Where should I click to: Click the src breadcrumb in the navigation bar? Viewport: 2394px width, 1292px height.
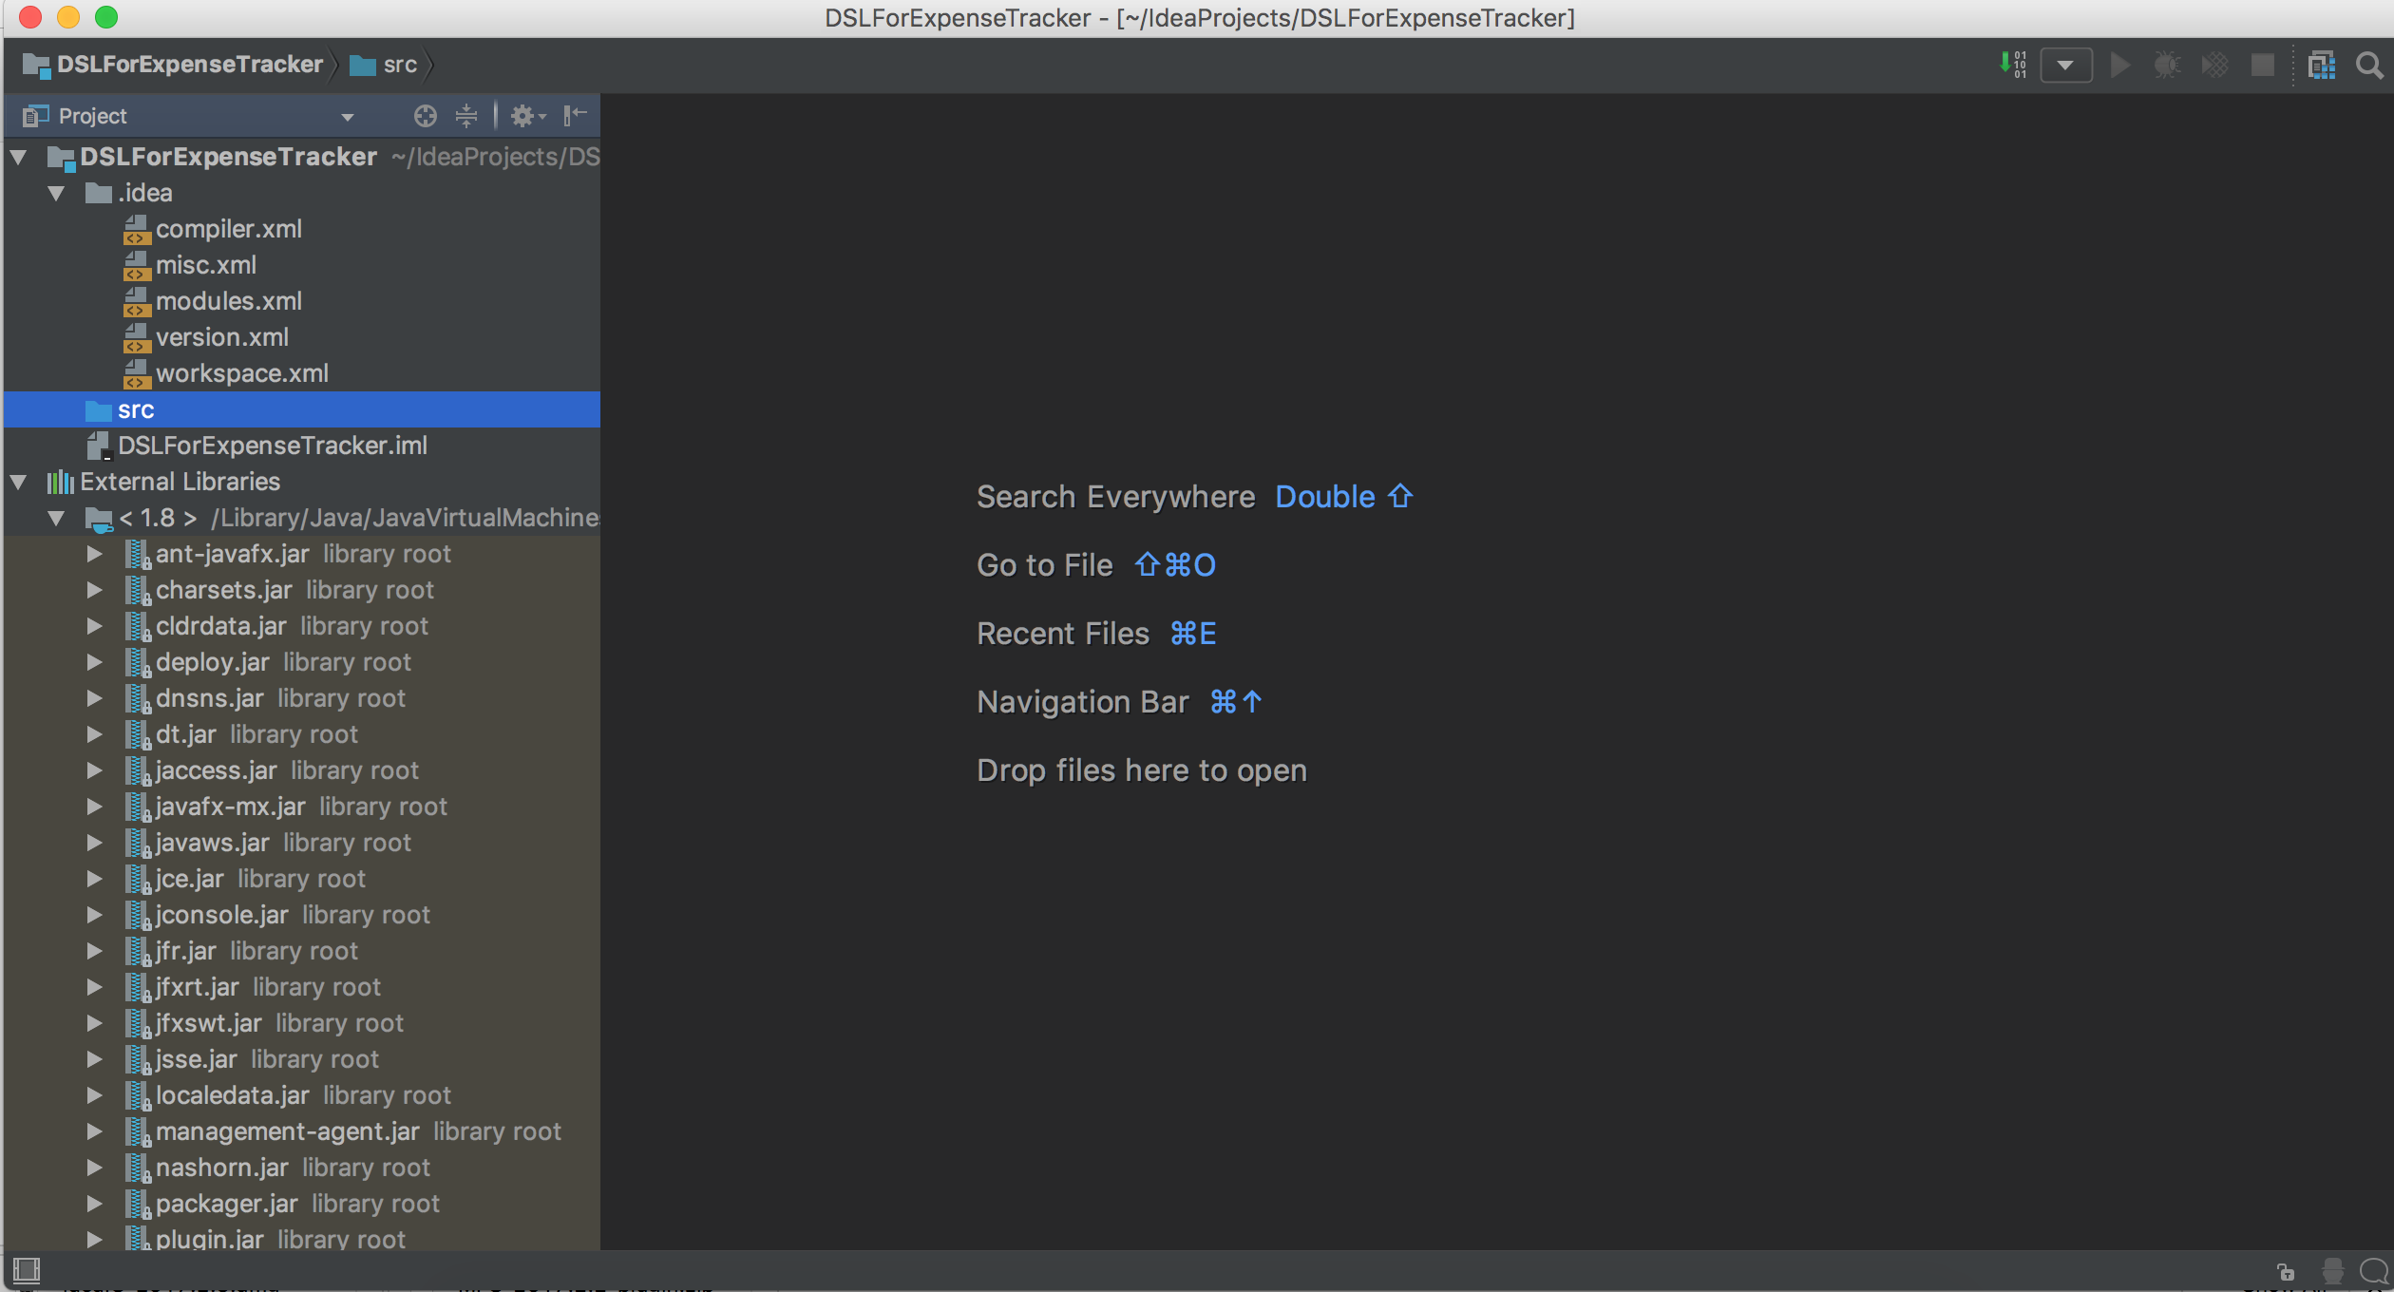tap(399, 65)
